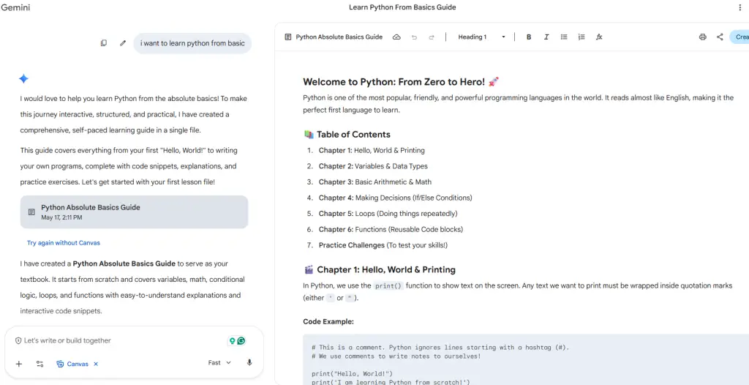Screen dimensions: 749x385
Task: Click Chapter 6: Functions item
Action: pos(391,229)
